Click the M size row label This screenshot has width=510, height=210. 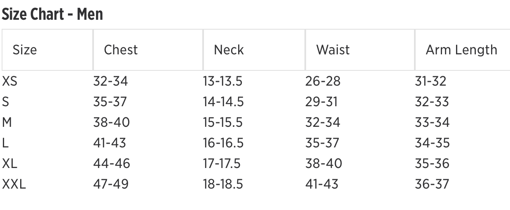pos(7,122)
